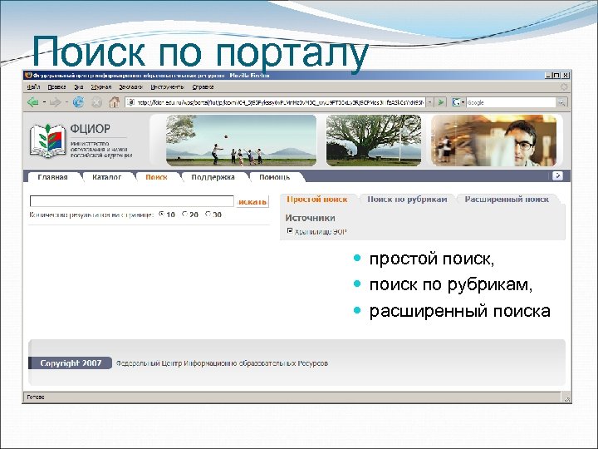The image size is (598, 449).
Task: Open the Инструменты menu
Action: click(167, 87)
